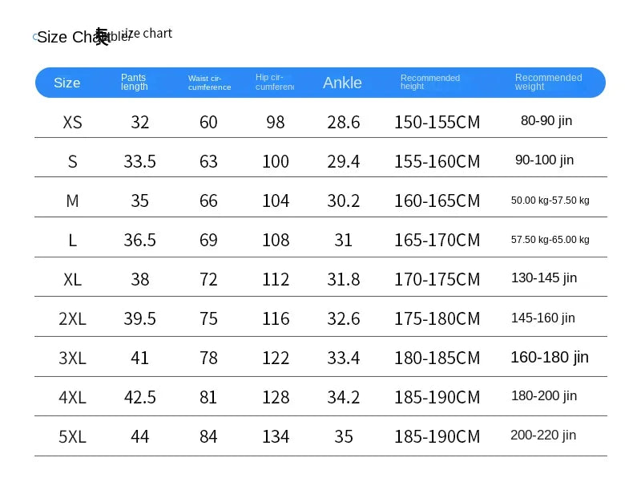Click the Size Chart title text

pos(74,37)
